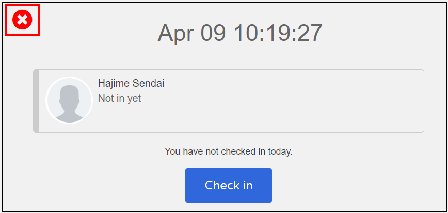This screenshot has height=213, width=448.
Task: Click the 'You have not checked in today' message
Action: click(x=229, y=151)
